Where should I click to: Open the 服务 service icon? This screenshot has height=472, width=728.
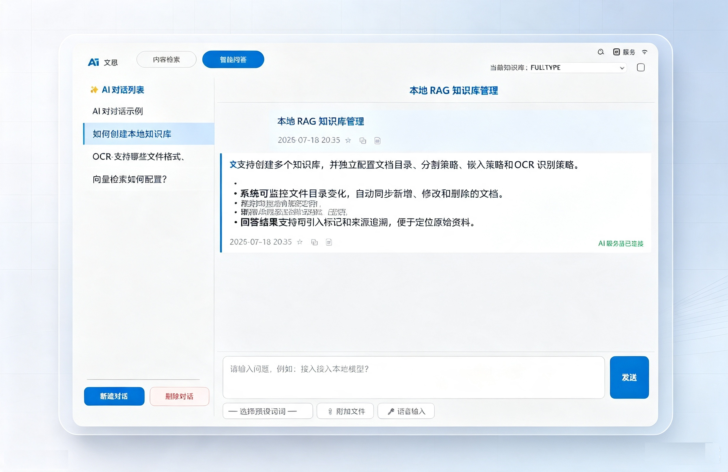coord(616,52)
